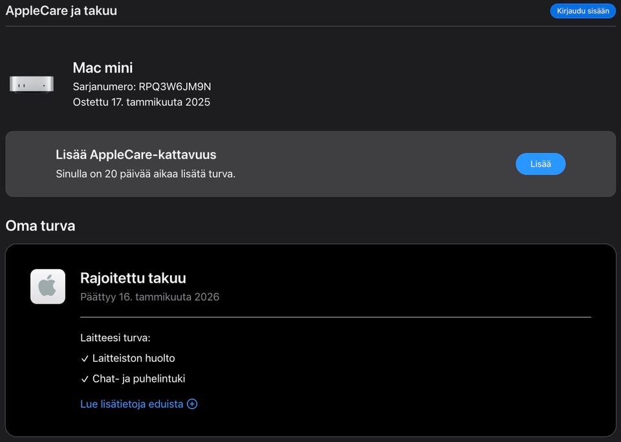
Task: Select the Mac mini title text
Action: [103, 67]
